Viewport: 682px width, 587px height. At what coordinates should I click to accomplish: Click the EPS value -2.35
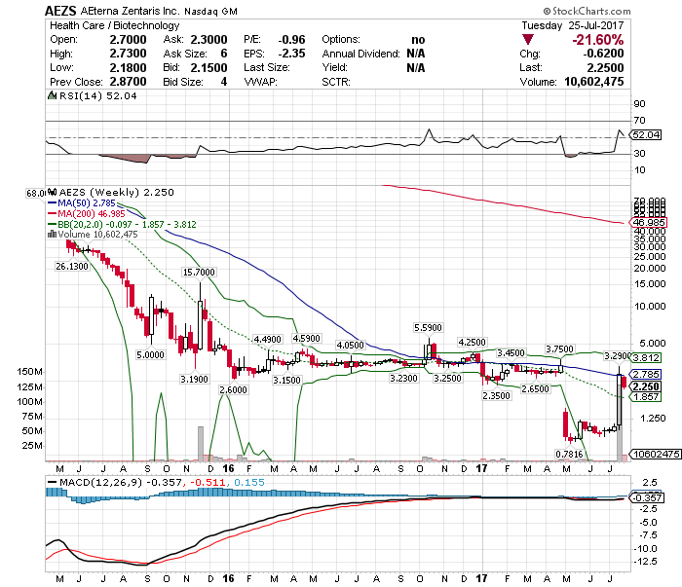pos(292,54)
